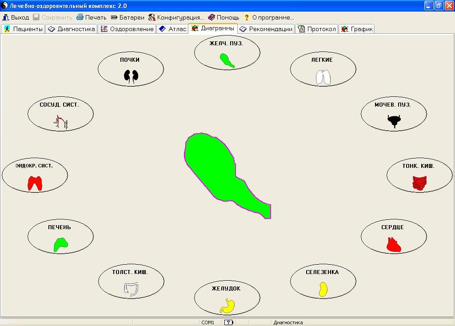
Task: Open the График tab
Action: tap(357, 29)
